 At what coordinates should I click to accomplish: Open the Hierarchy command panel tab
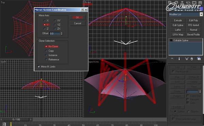[x=182, y=3]
